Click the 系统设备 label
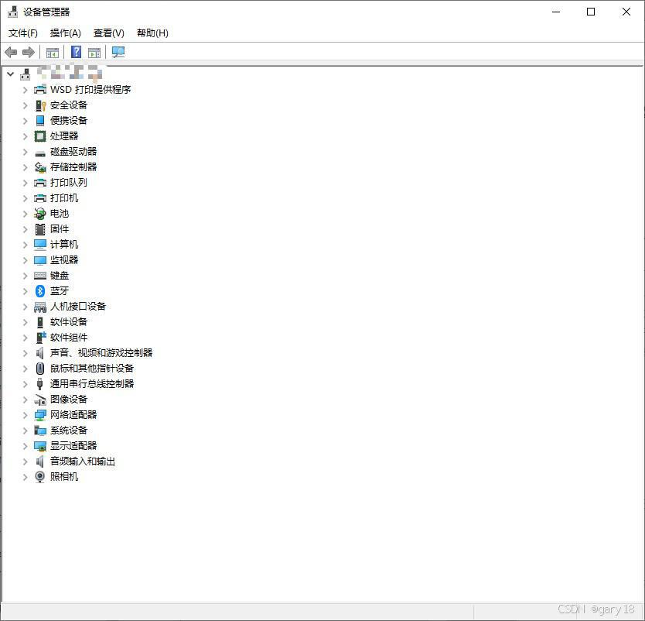The width and height of the screenshot is (645, 621). [x=69, y=431]
